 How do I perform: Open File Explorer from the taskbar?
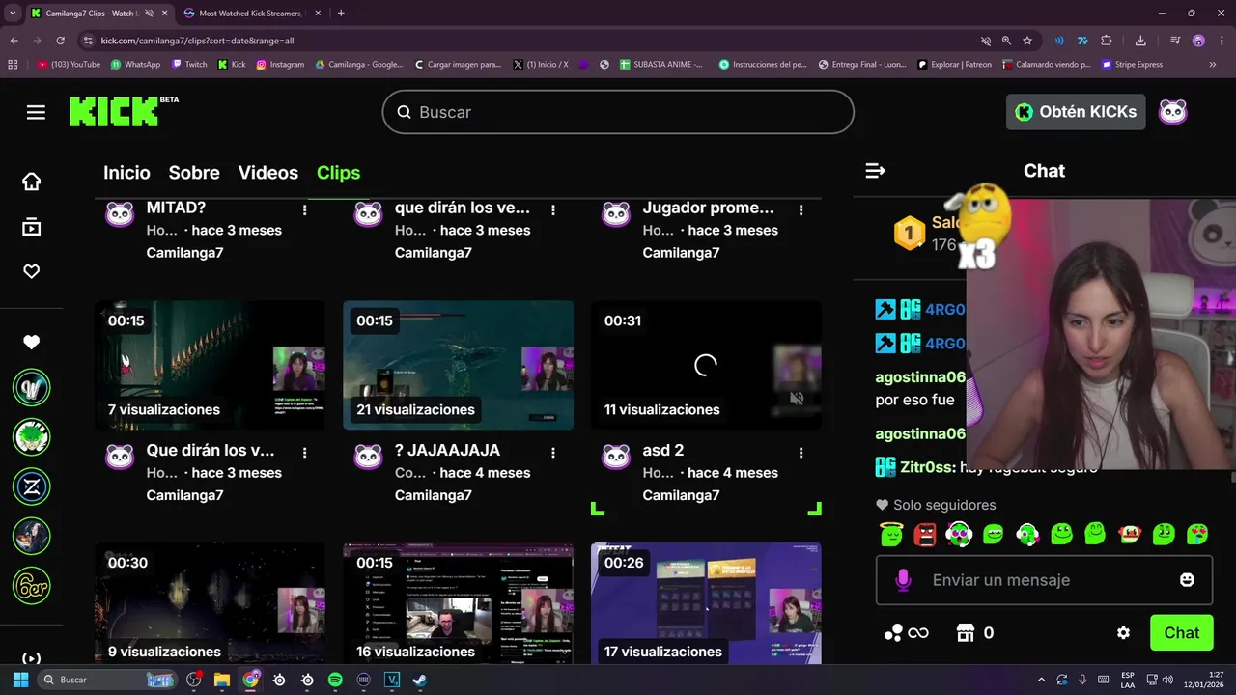point(222,680)
